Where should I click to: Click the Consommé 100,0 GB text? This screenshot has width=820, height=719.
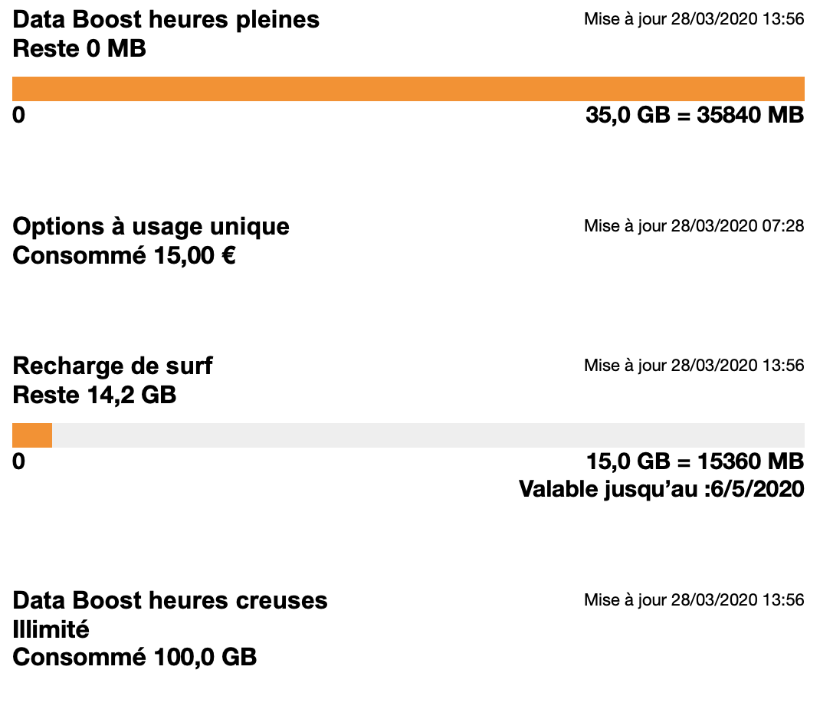point(134,658)
